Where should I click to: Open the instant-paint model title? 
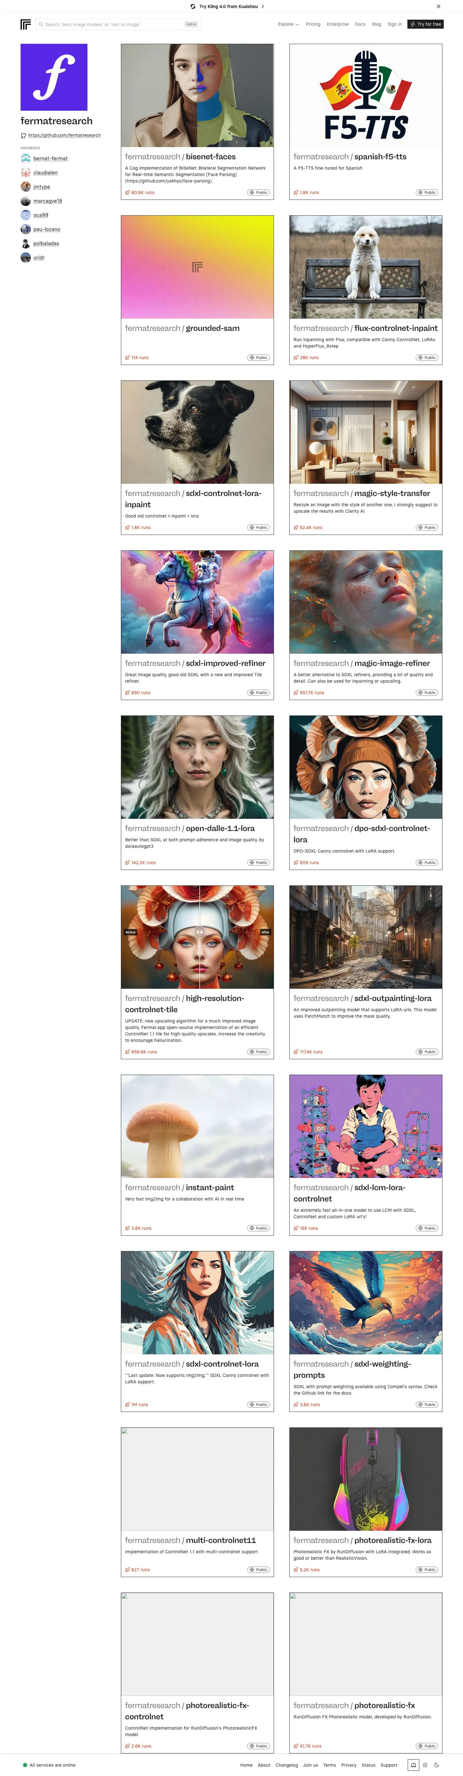179,1187
